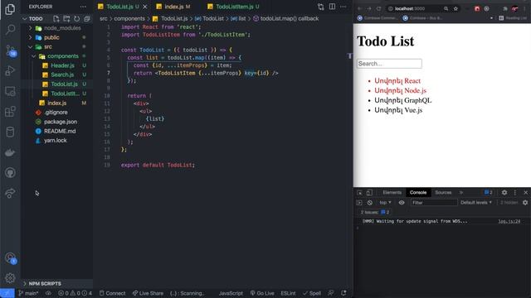
Task: Open the Docker view in activity bar
Action: pyautogui.click(x=10, y=152)
